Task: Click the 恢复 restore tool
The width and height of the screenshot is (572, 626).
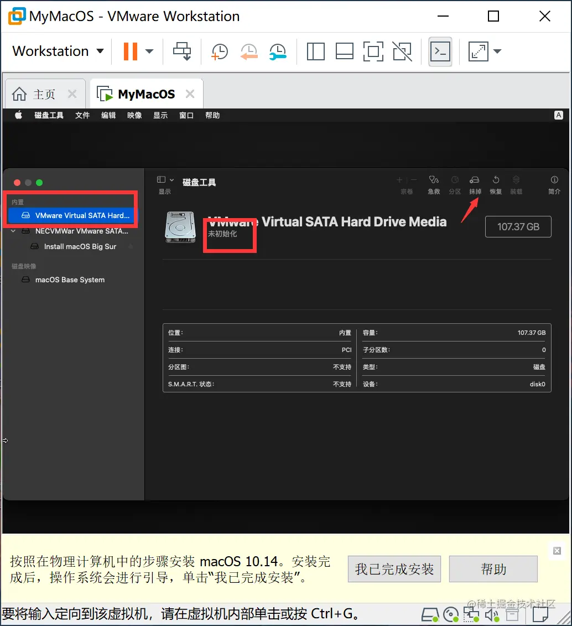Action: pyautogui.click(x=496, y=185)
